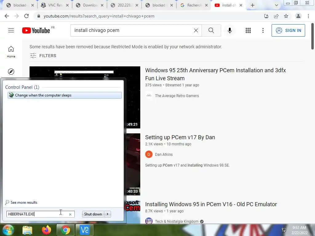Click the install page download icon in address bar

point(266,16)
